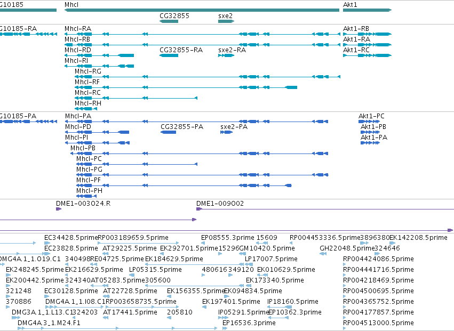Select the RP003189659.5prime EST label
454x331 pixels.
click(133, 238)
